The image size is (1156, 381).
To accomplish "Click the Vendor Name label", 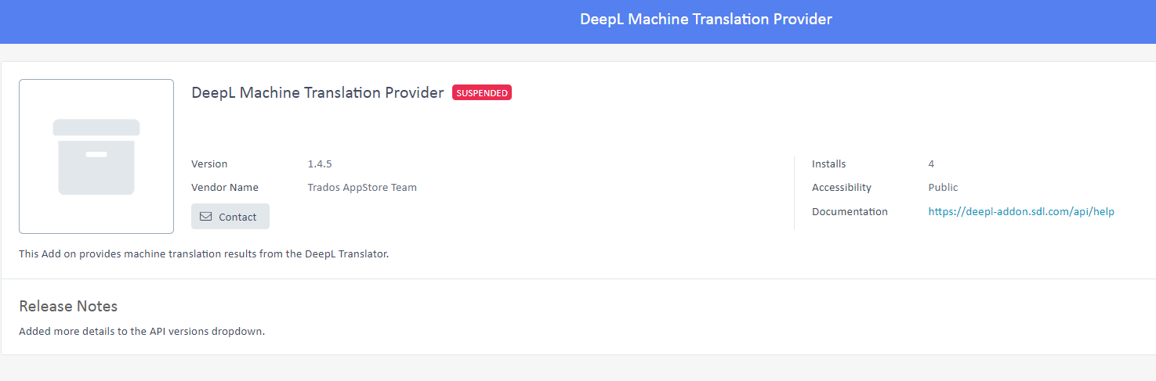I will pyautogui.click(x=225, y=188).
